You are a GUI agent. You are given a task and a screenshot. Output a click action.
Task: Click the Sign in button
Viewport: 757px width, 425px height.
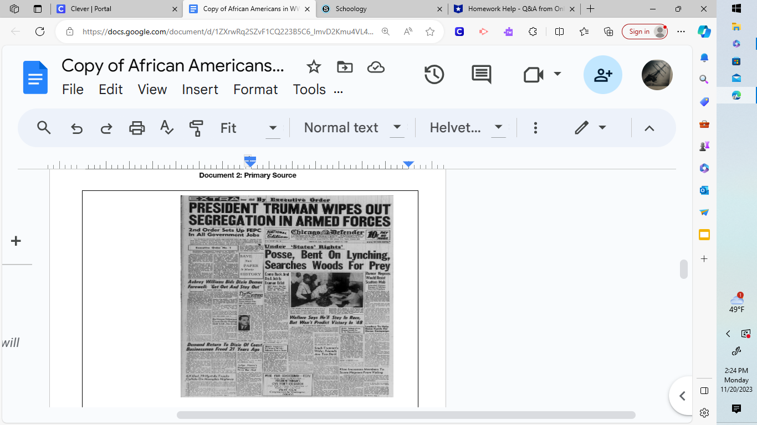coord(645,32)
